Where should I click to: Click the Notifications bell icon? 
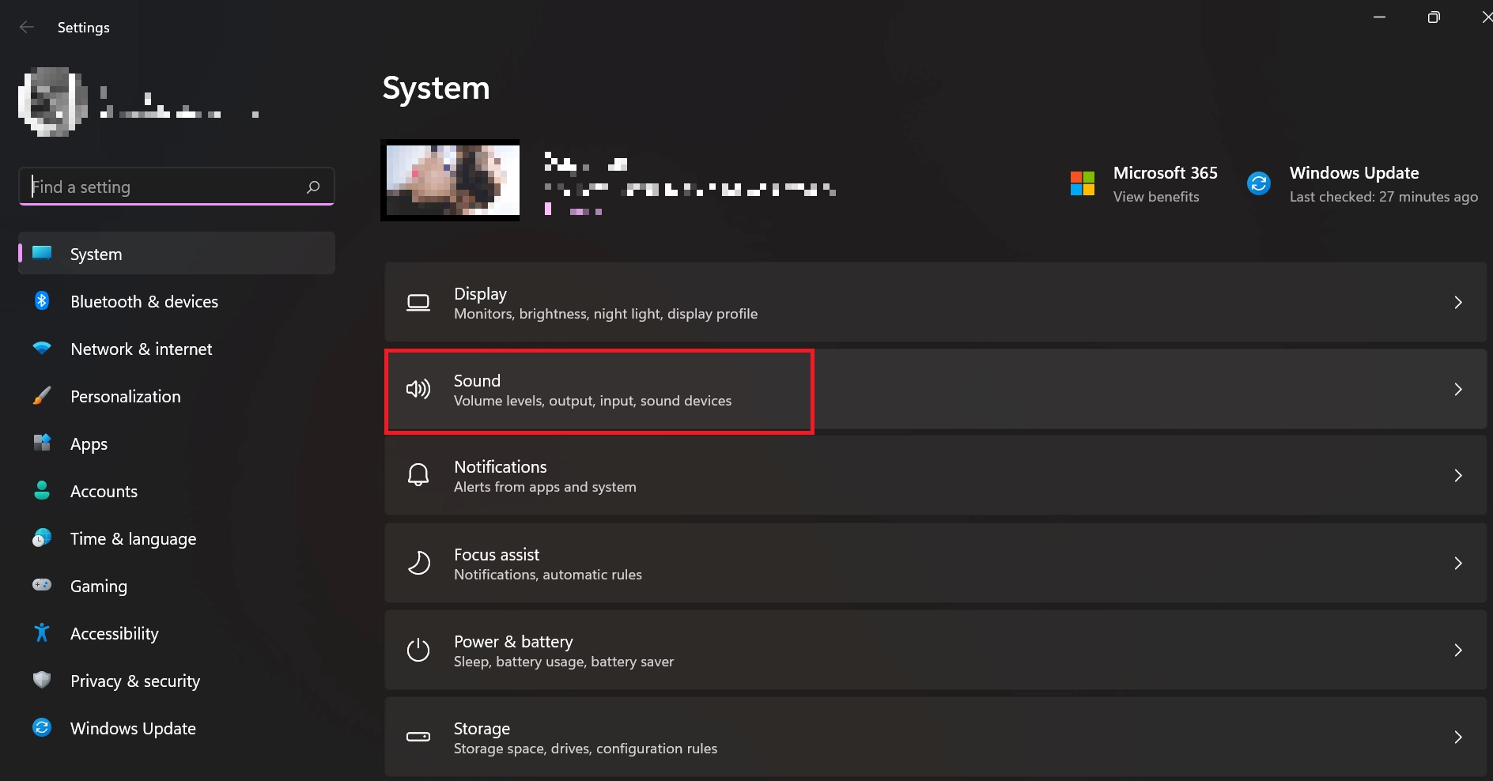pos(418,475)
